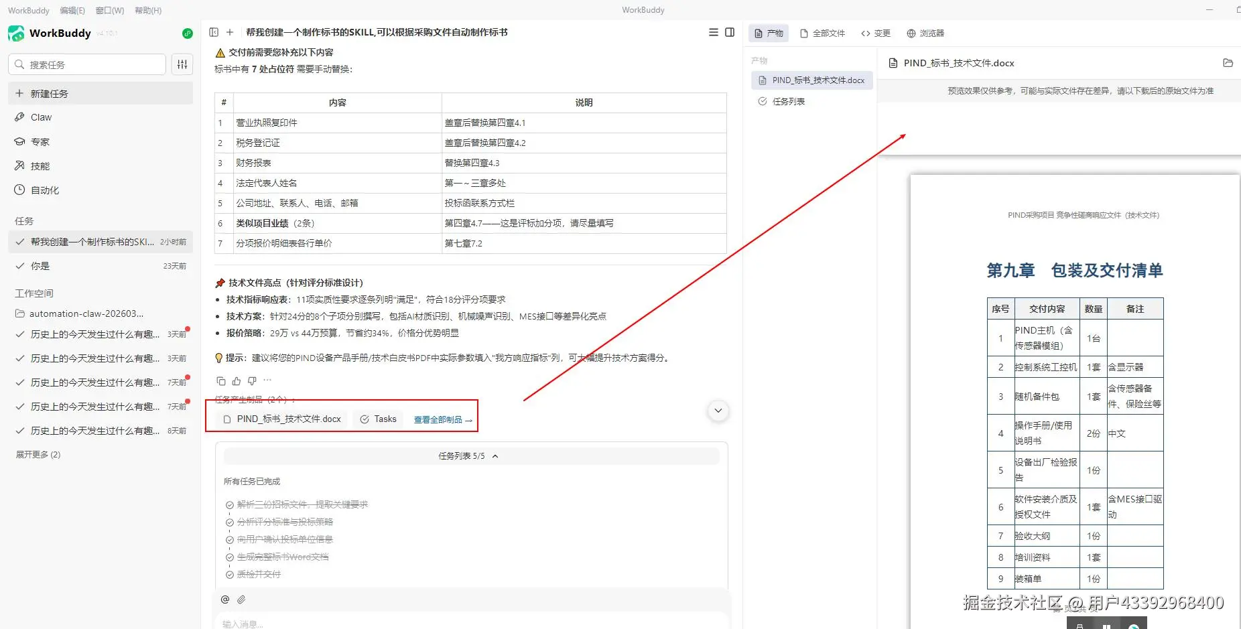The image size is (1241, 629).
Task: Toggle the left sidebar panel icon
Action: pos(214,32)
